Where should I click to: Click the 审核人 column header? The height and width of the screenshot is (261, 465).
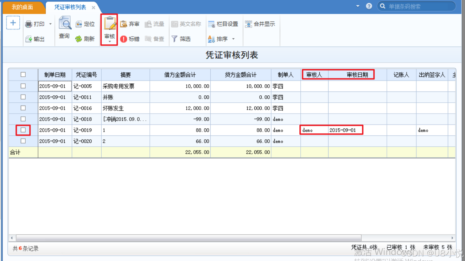point(314,75)
